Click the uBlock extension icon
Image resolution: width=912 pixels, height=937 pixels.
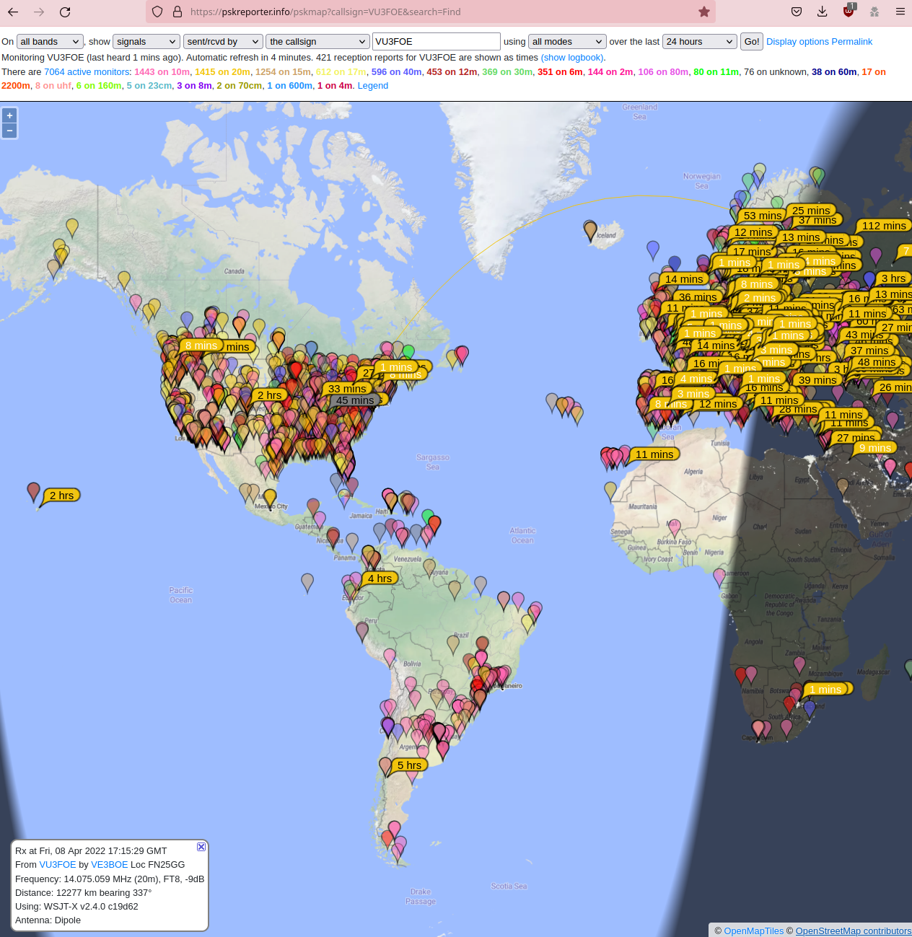(x=849, y=10)
